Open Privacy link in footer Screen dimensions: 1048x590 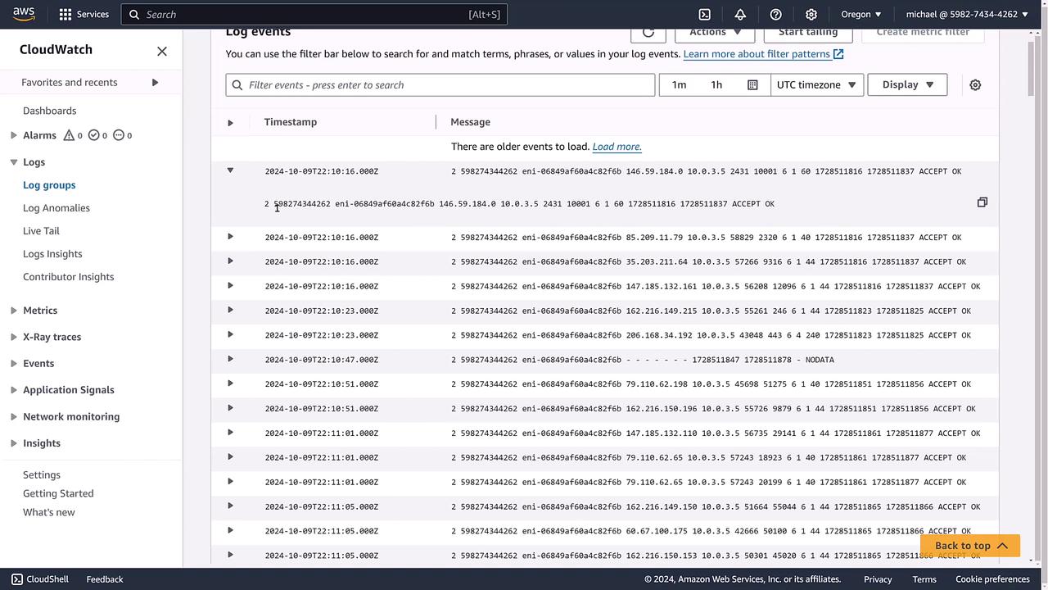878,579
